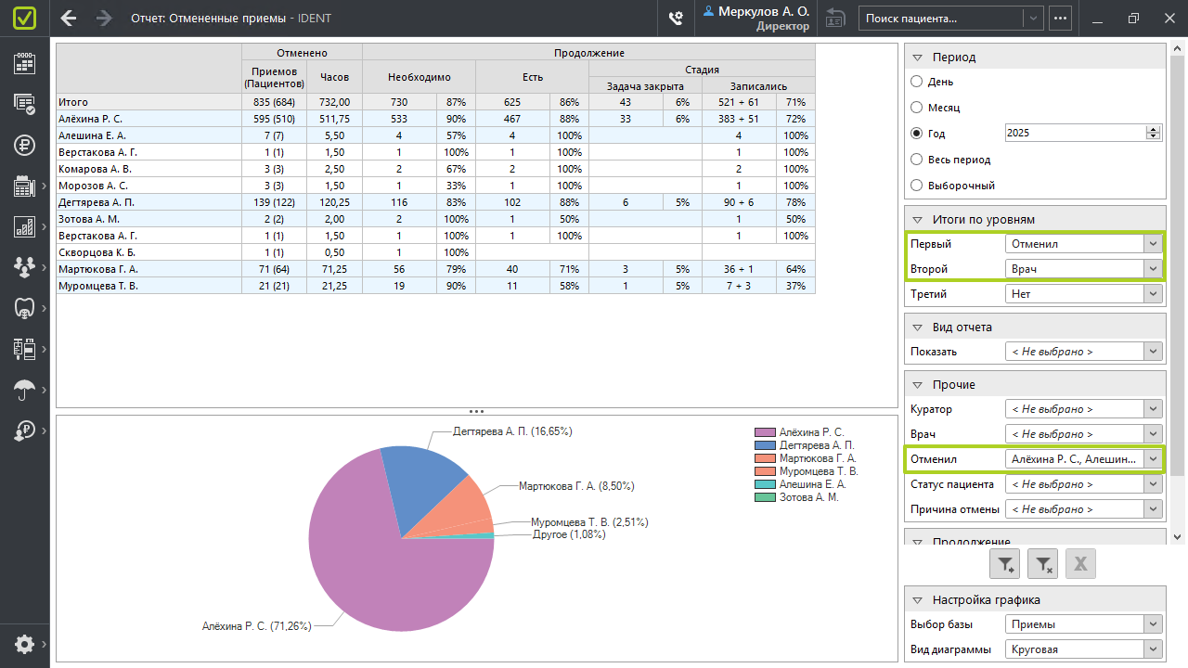
Task: Click the purple Алёхина Р. С. legend swatch
Action: [765, 432]
